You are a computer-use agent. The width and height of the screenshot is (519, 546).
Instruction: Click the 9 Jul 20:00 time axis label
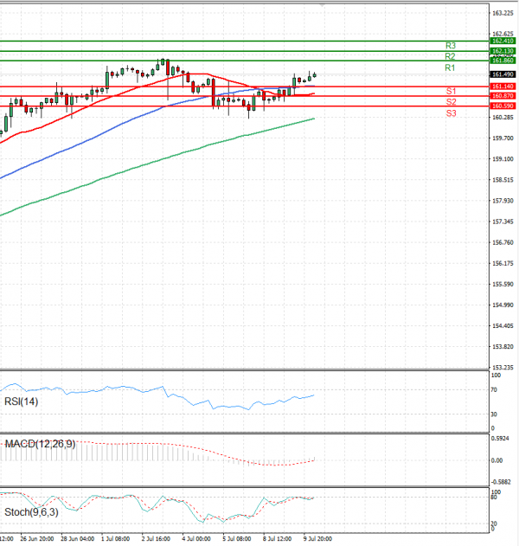[x=317, y=539]
